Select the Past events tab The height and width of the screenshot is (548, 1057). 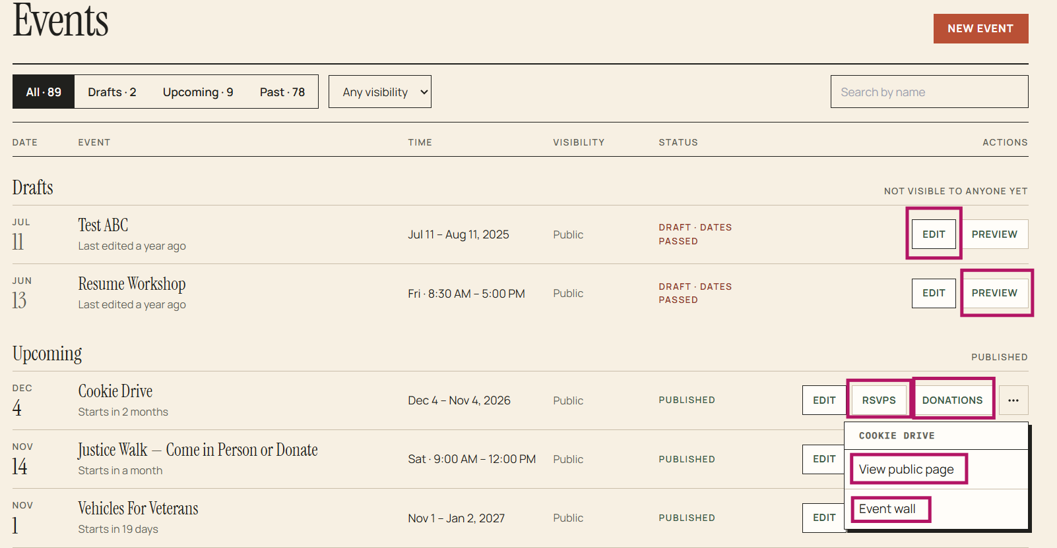coord(282,92)
